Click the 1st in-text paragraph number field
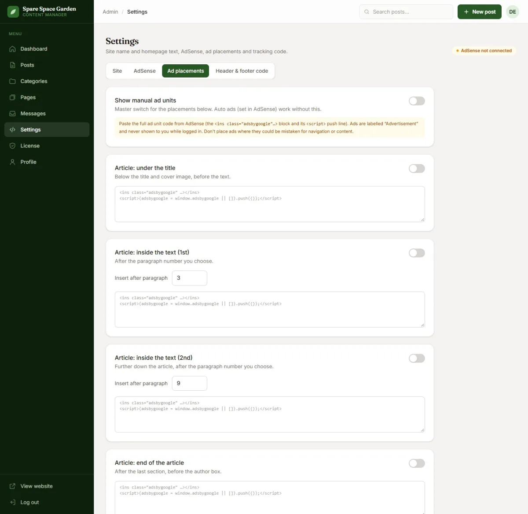 point(190,278)
